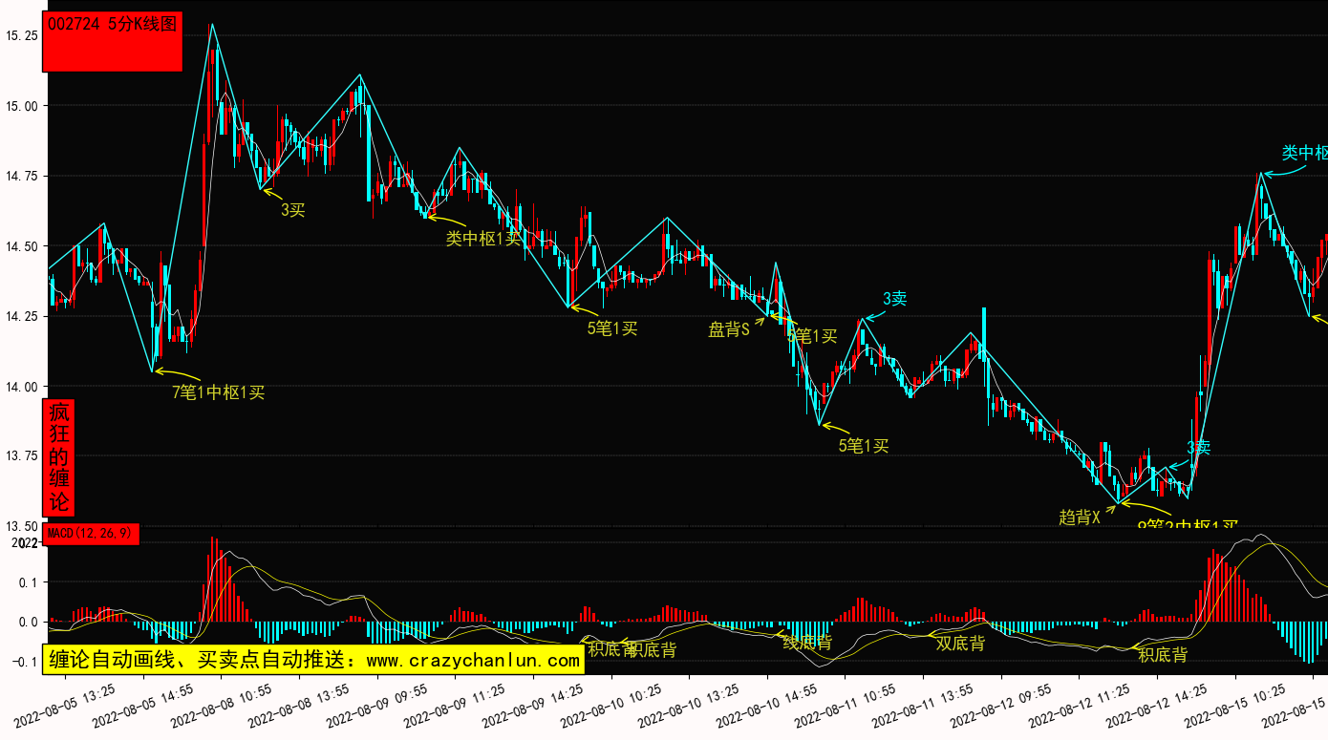Click the 2022-08-05 13:25 time label
Viewport: 1328px width, 740px height.
(x=66, y=705)
